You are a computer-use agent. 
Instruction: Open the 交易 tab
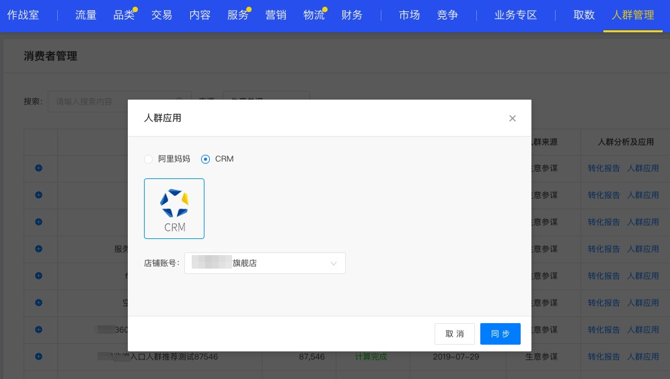(162, 15)
